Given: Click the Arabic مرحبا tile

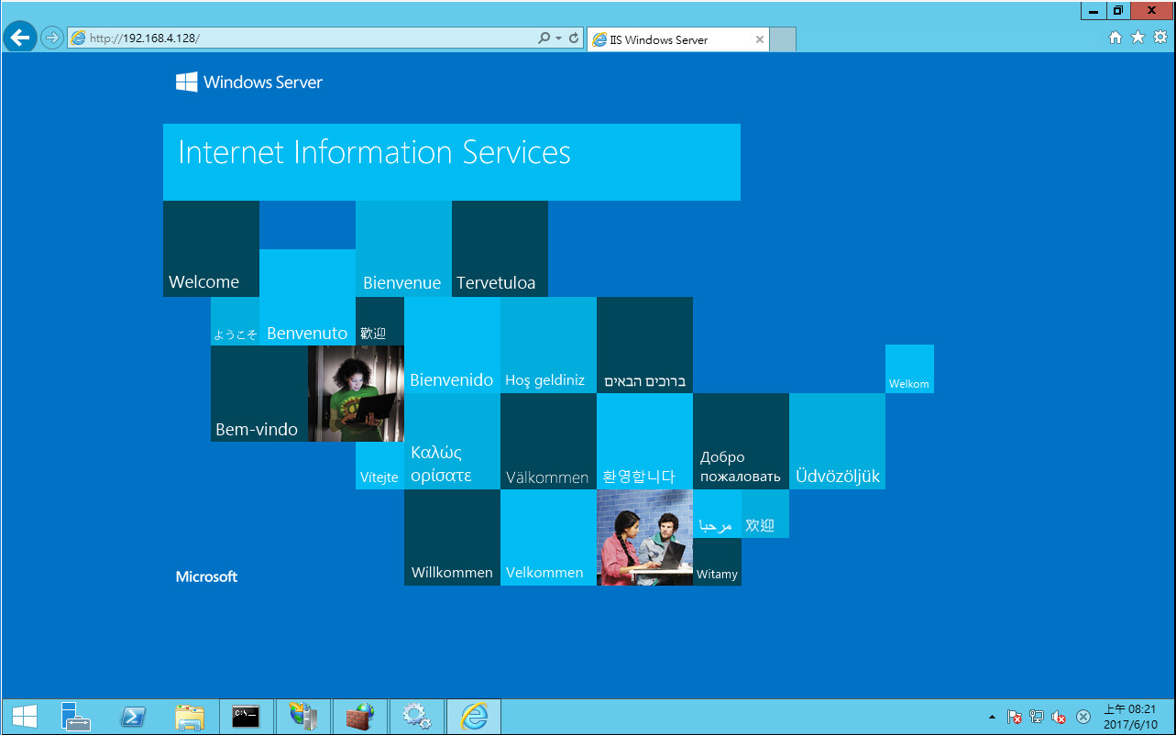Looking at the screenshot, I should point(717,513).
